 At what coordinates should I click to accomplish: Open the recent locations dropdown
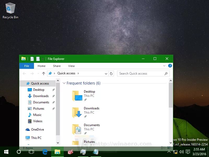[38, 74]
